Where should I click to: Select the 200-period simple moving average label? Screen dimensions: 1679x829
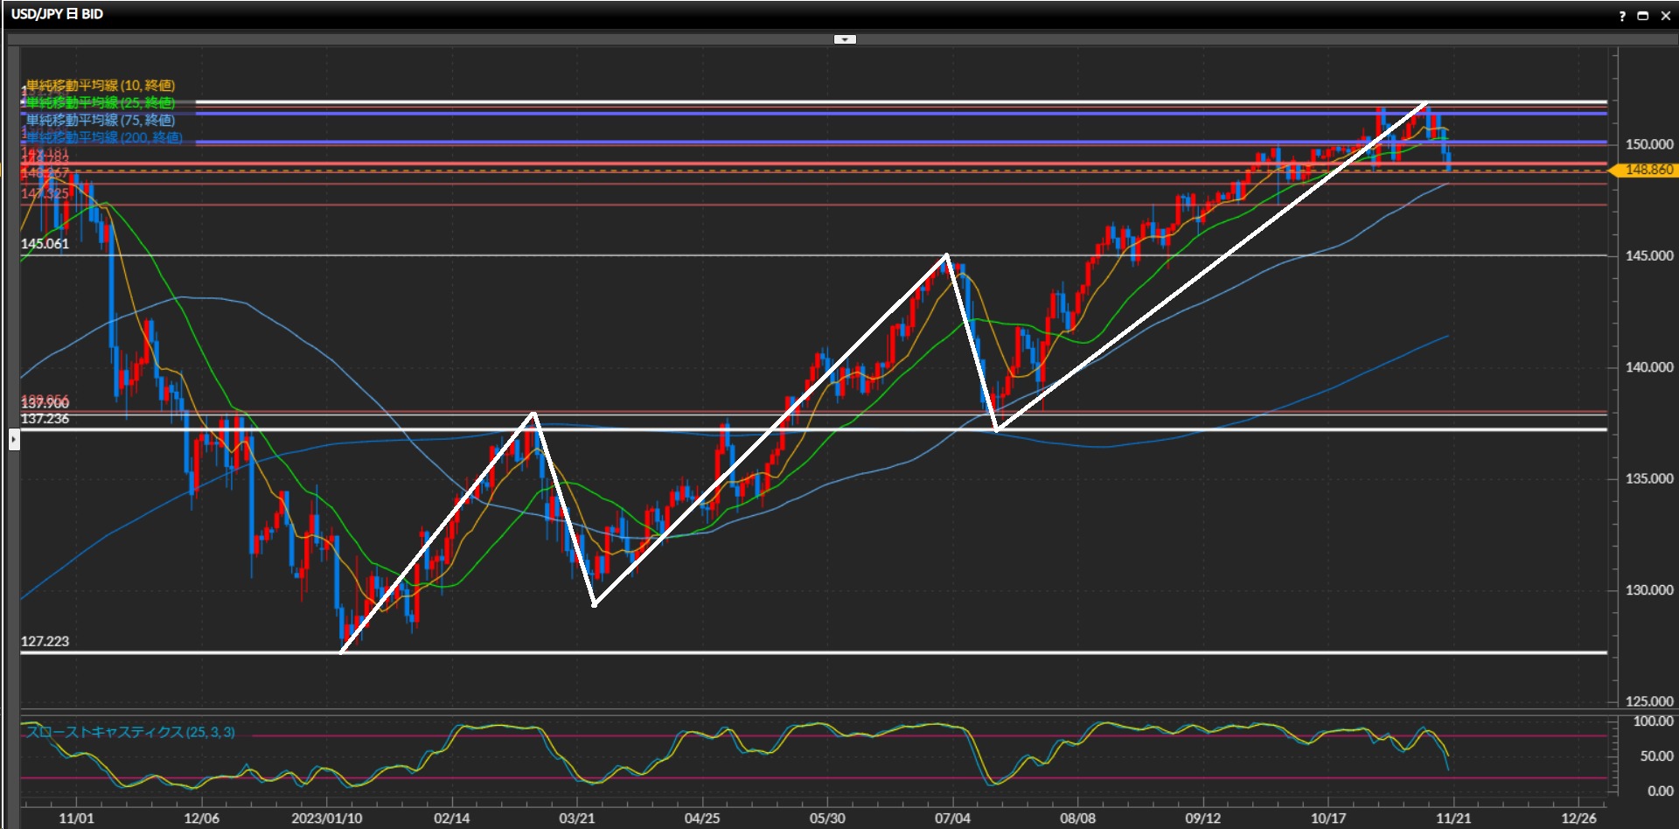click(104, 137)
